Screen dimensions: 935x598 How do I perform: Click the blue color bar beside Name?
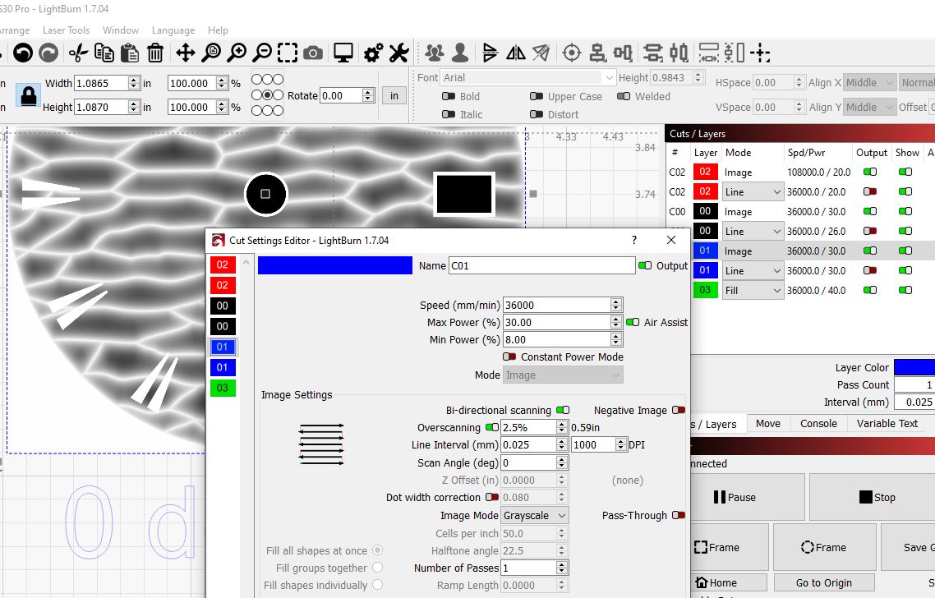334,265
